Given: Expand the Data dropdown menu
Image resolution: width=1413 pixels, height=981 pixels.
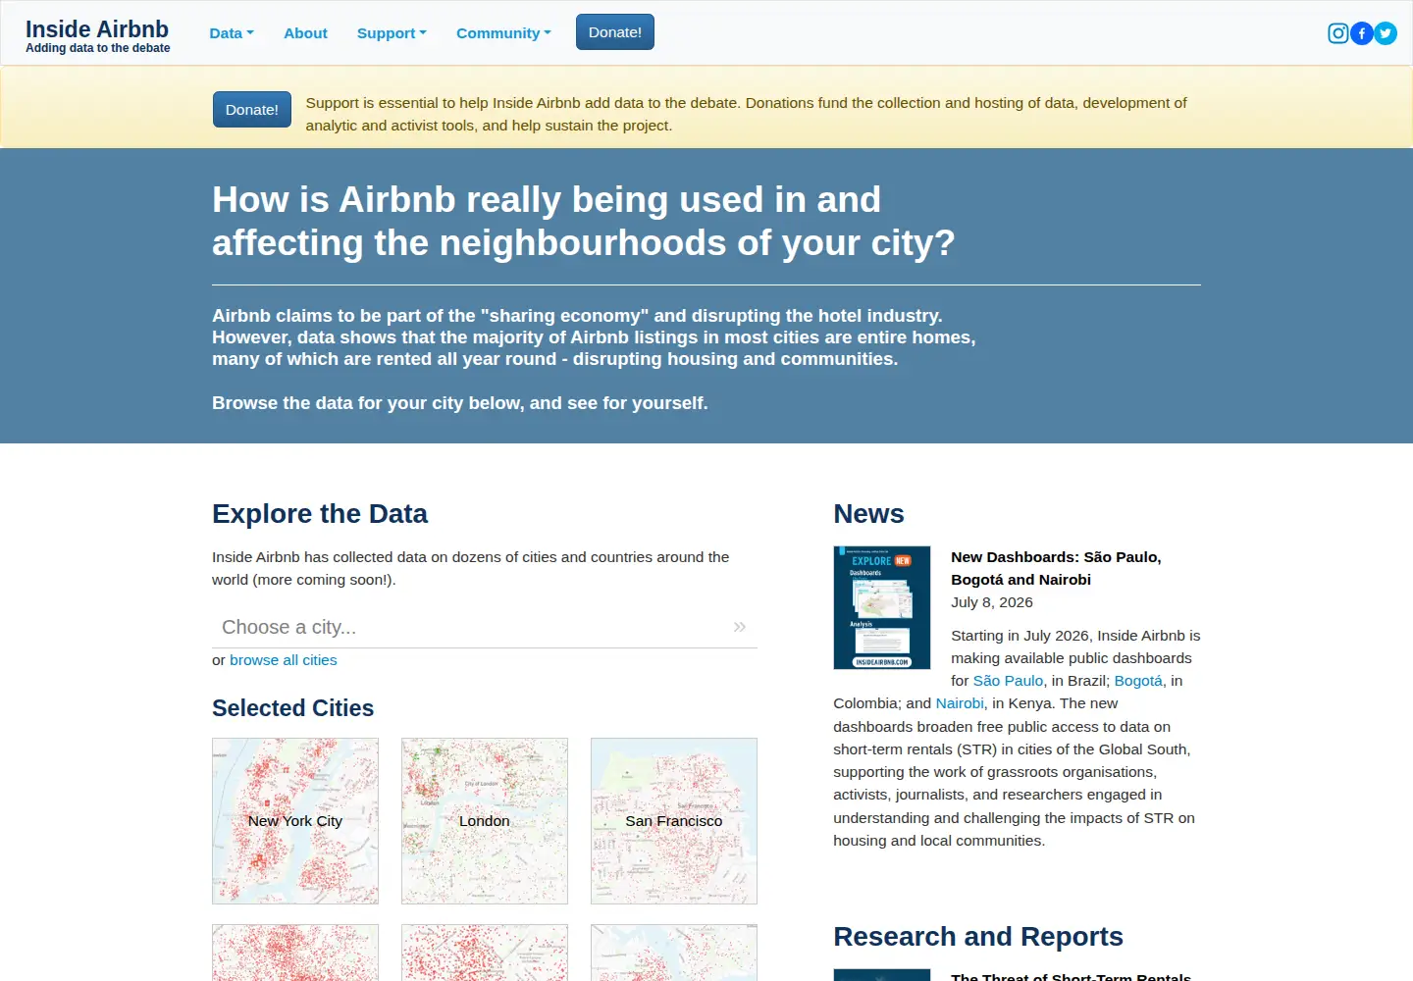Looking at the screenshot, I should (232, 32).
